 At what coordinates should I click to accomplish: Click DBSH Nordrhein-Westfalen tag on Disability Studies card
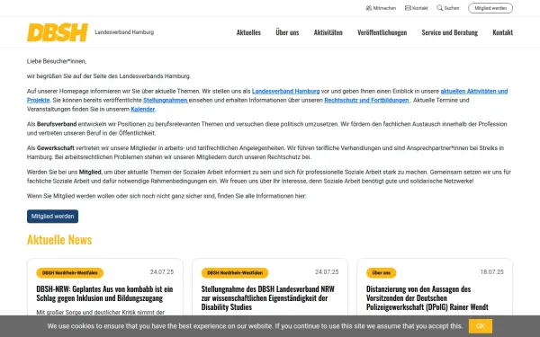(235, 272)
